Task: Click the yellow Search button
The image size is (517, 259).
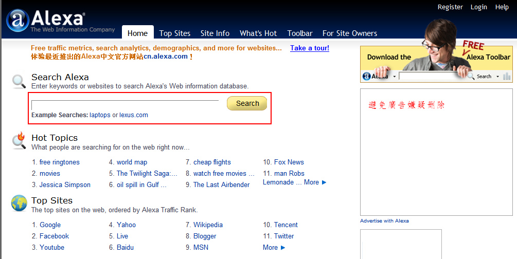Action: (247, 103)
